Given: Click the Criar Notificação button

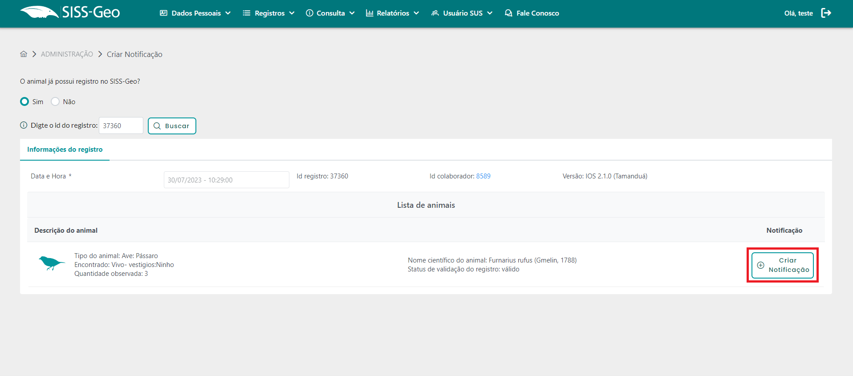Looking at the screenshot, I should click(x=782, y=265).
